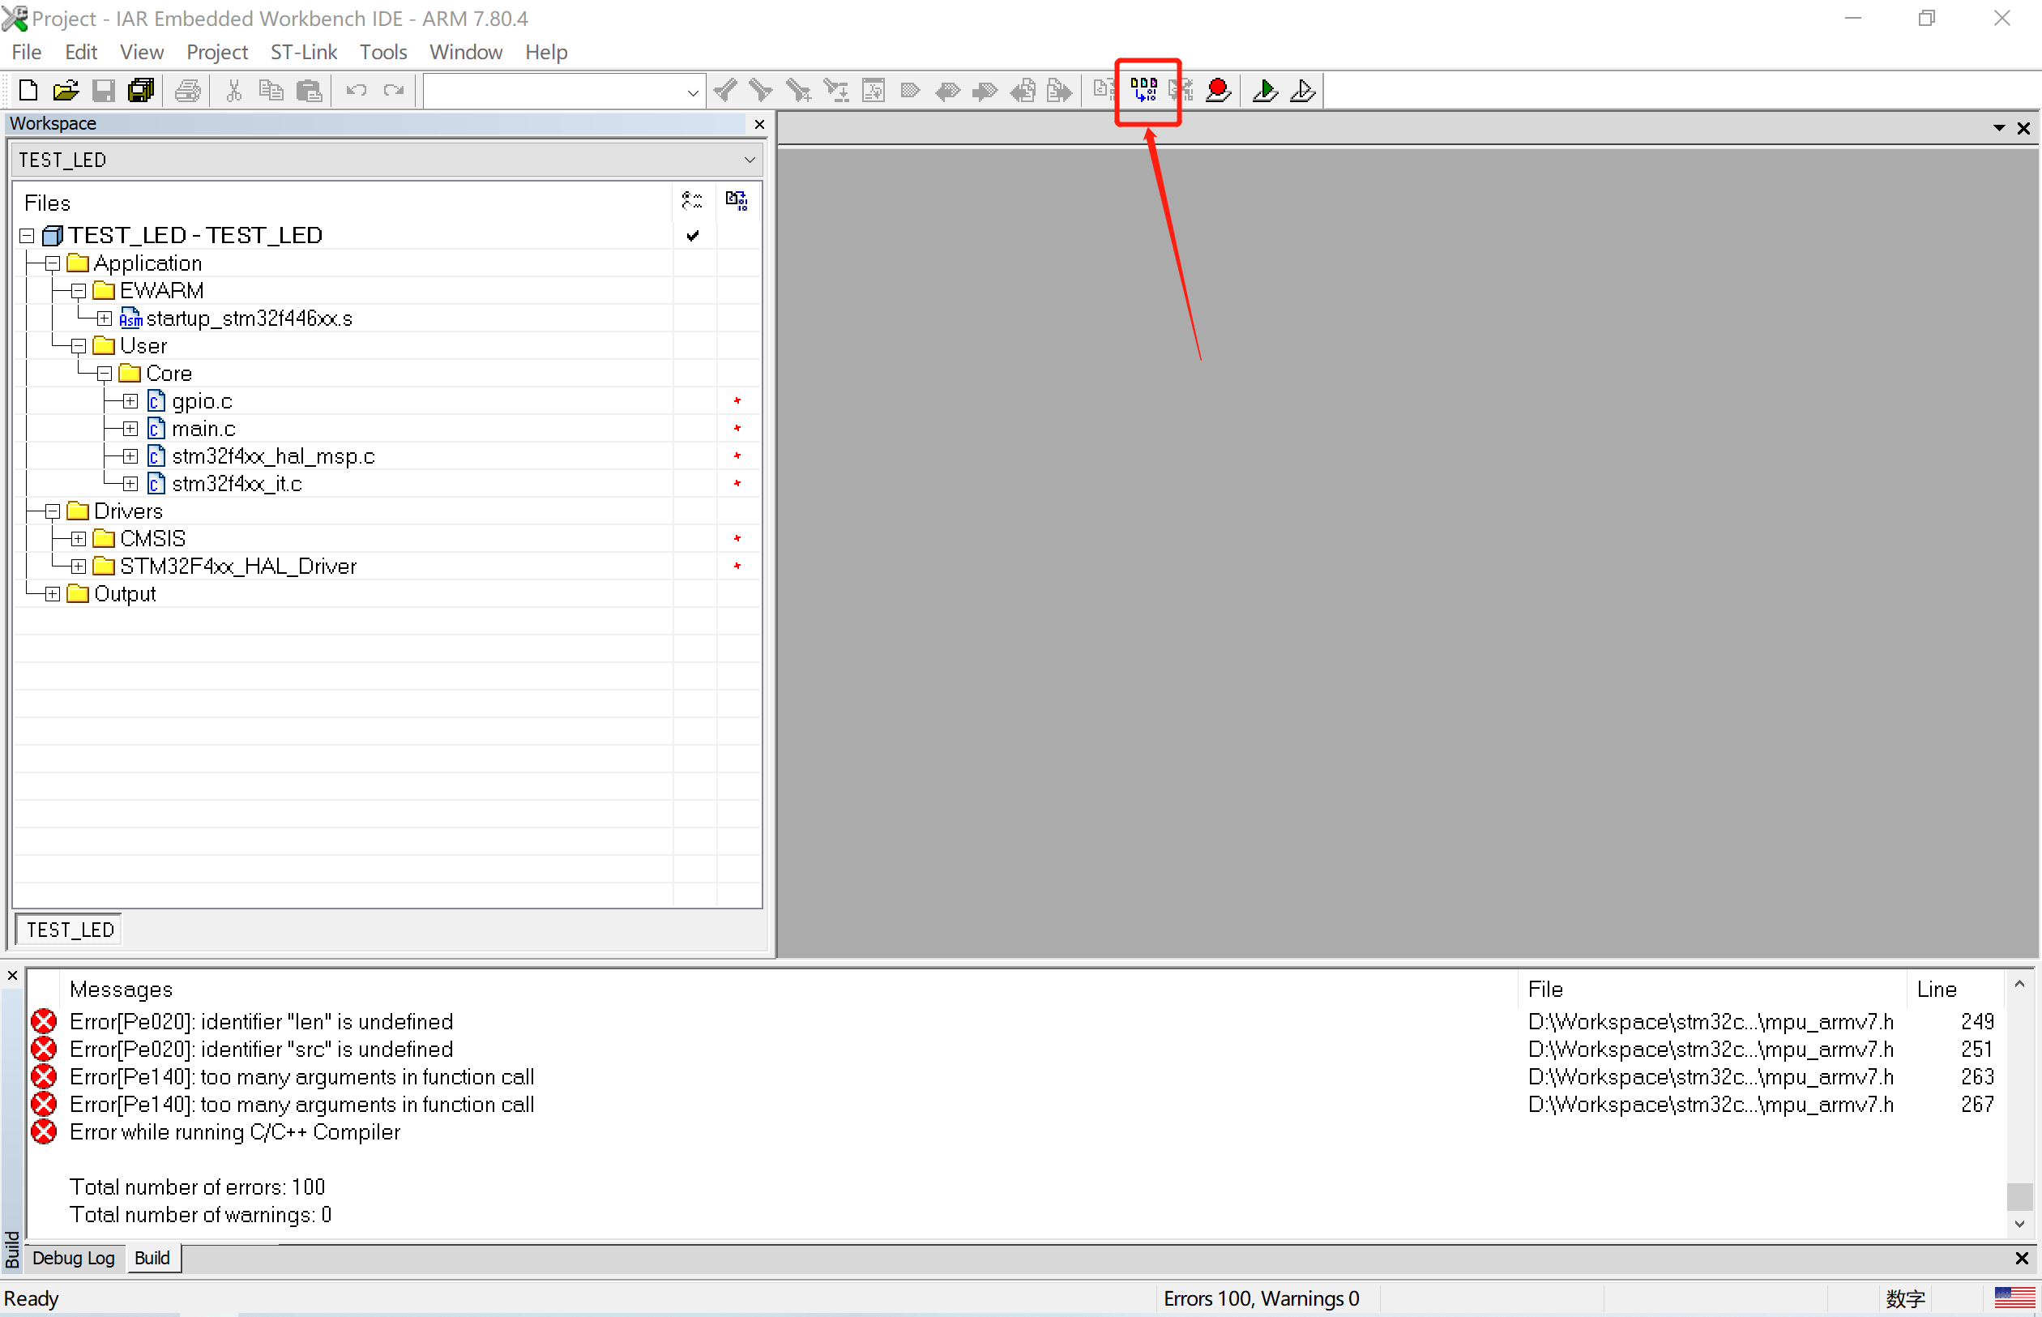Collapse the Core folder node
Image resolution: width=2042 pixels, height=1317 pixels.
pyautogui.click(x=105, y=374)
